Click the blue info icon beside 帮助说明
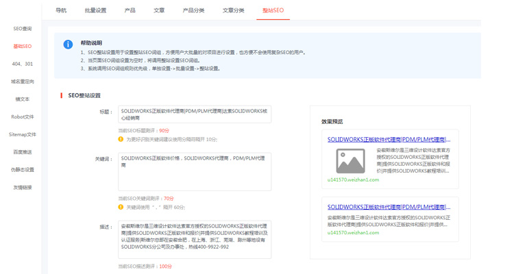The height and width of the screenshot is (274, 514). pyautogui.click(x=68, y=45)
